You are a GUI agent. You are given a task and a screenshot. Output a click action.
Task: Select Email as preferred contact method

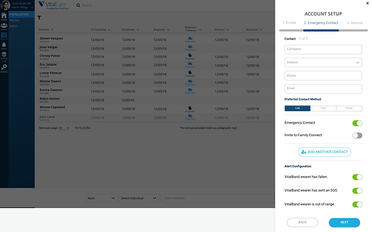click(x=349, y=108)
